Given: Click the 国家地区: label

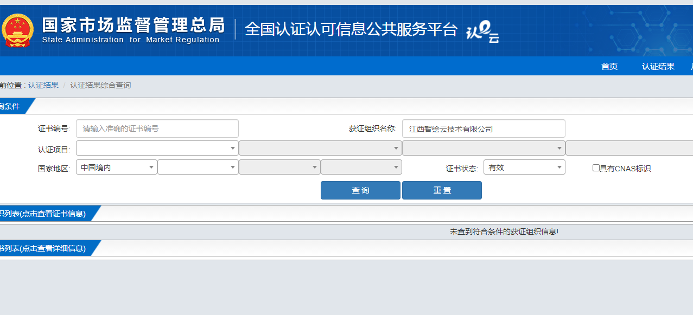Looking at the screenshot, I should [54, 169].
